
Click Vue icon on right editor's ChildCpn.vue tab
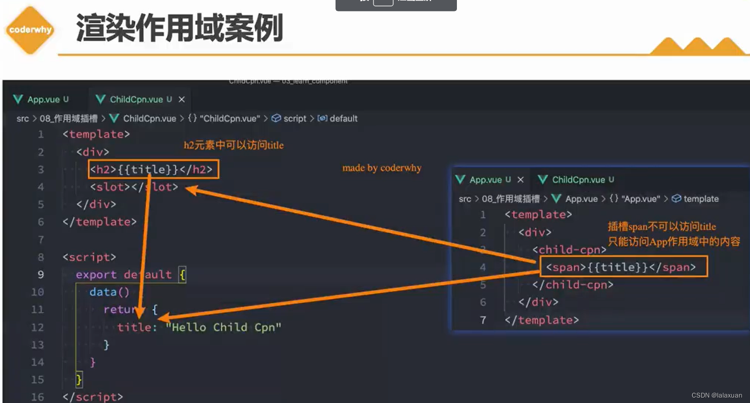[543, 180]
